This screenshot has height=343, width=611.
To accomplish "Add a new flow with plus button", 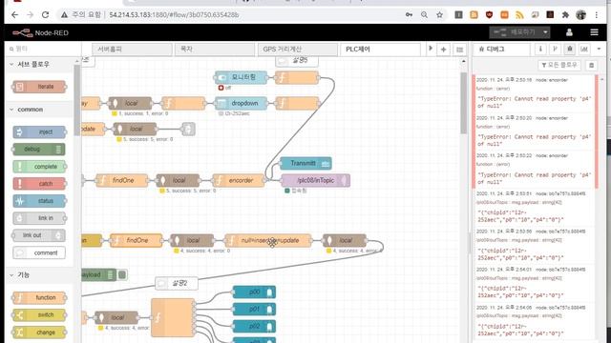I will [x=443, y=50].
